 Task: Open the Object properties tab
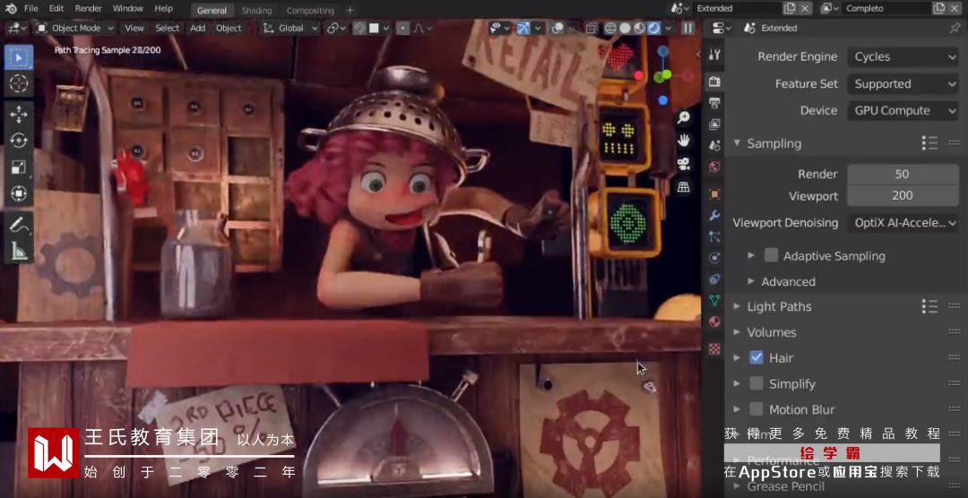(715, 193)
